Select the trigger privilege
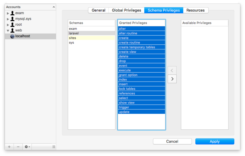Screen dimensions: 245x156 click(141, 107)
